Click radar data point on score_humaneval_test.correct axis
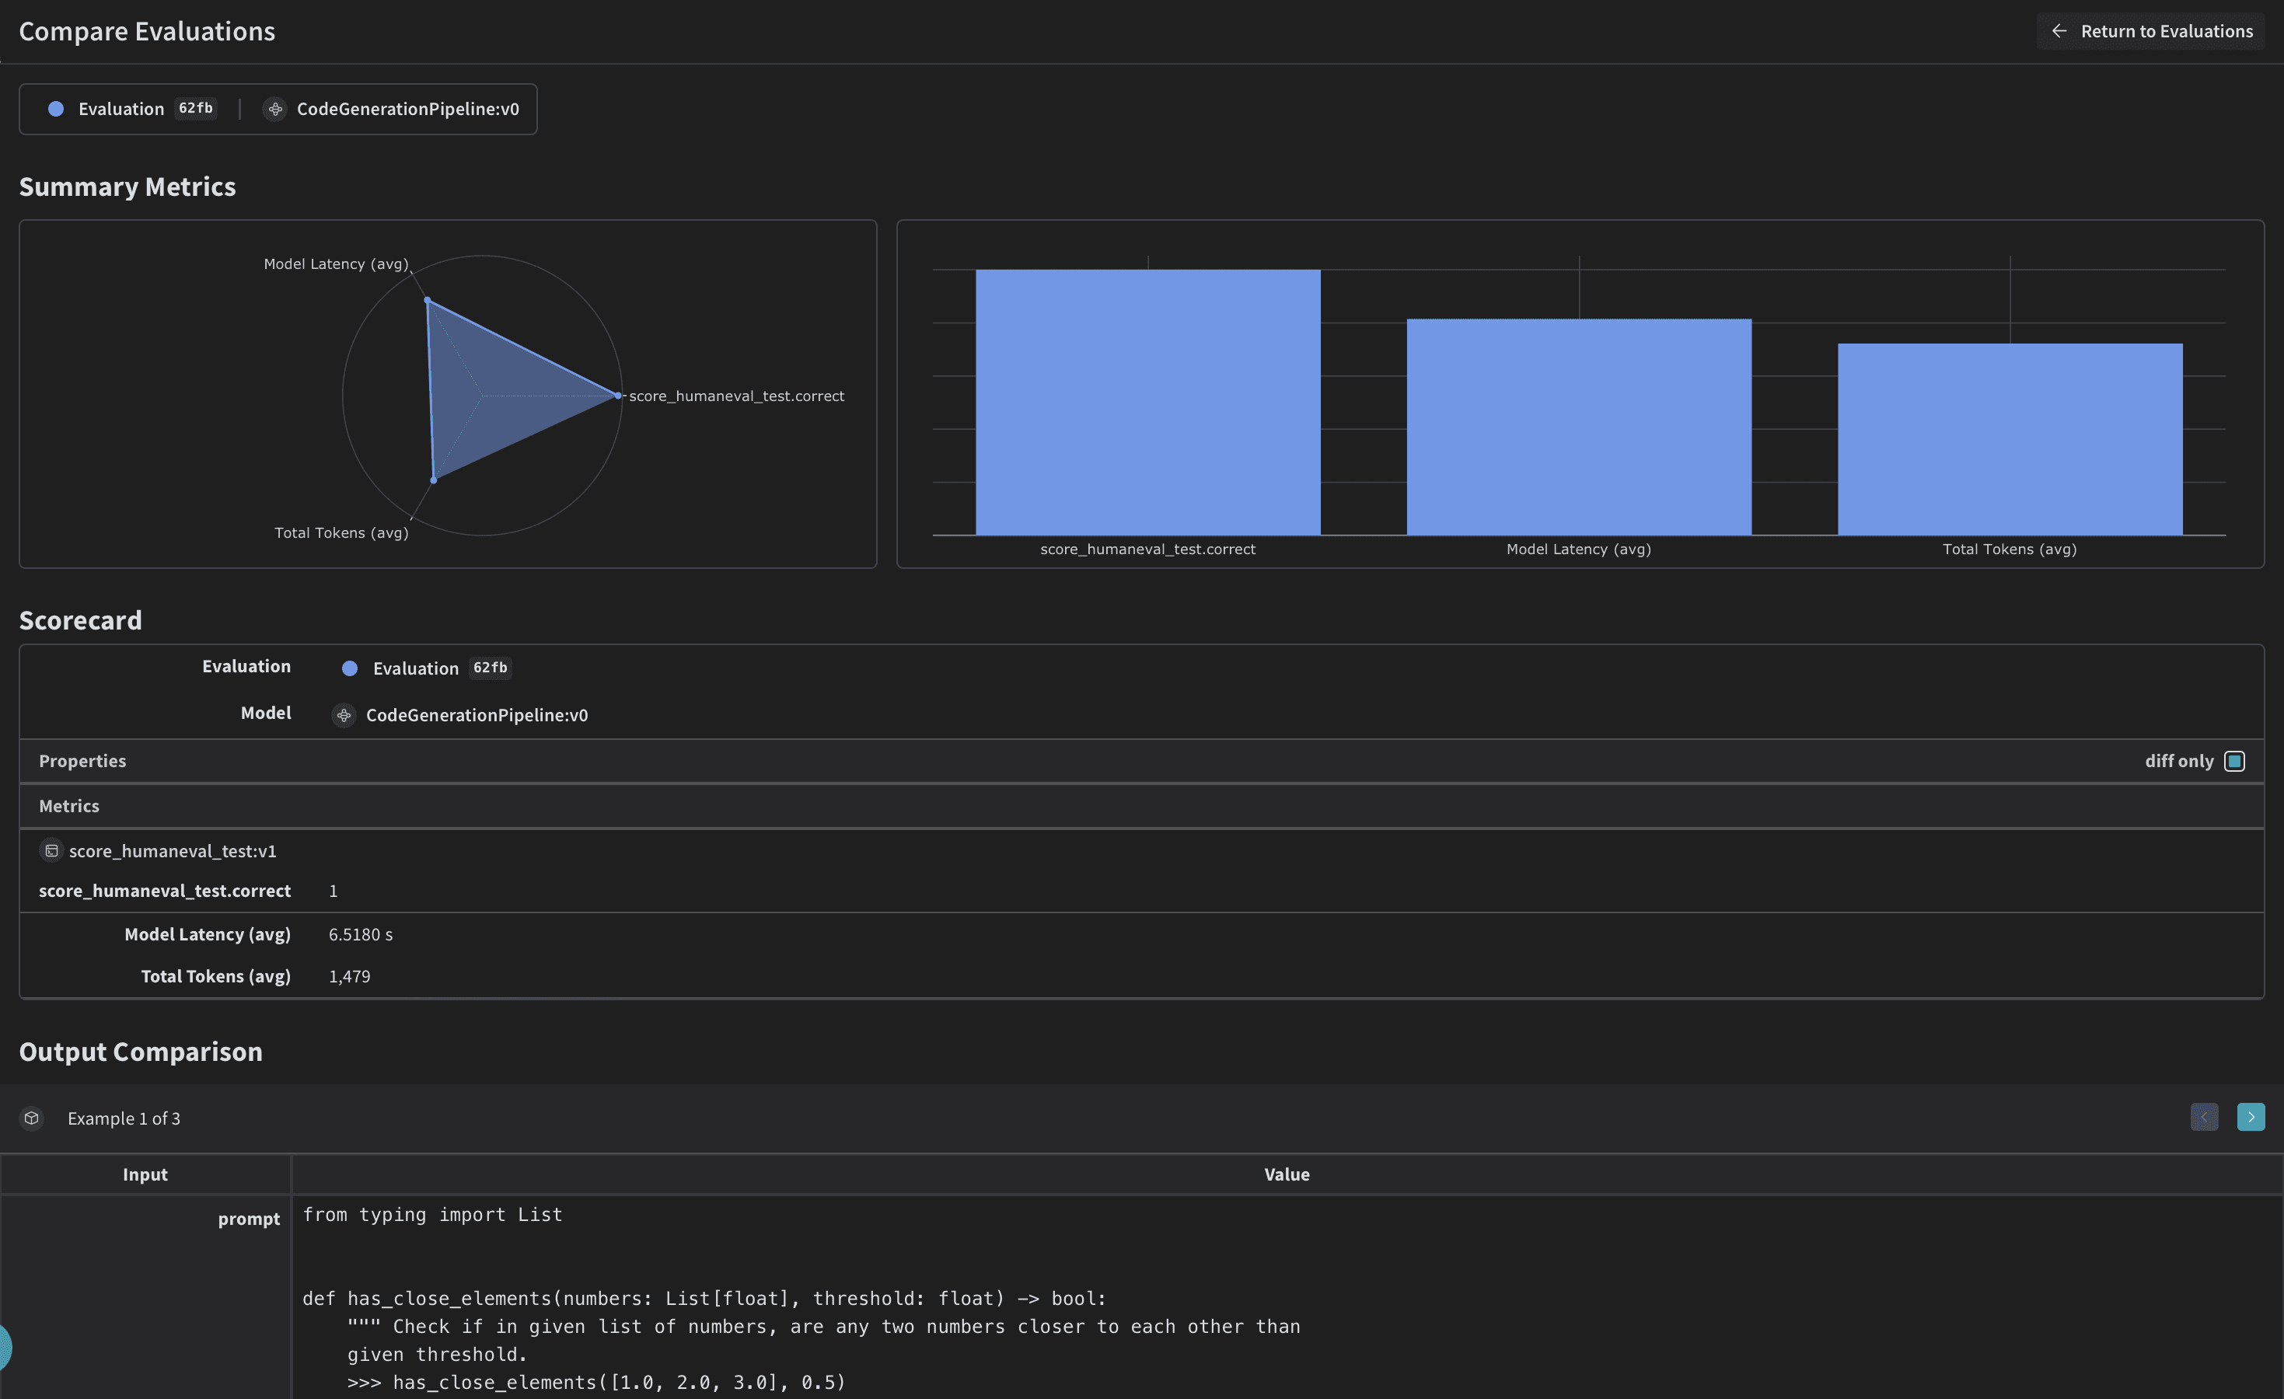Viewport: 2284px width, 1399px height. point(618,396)
